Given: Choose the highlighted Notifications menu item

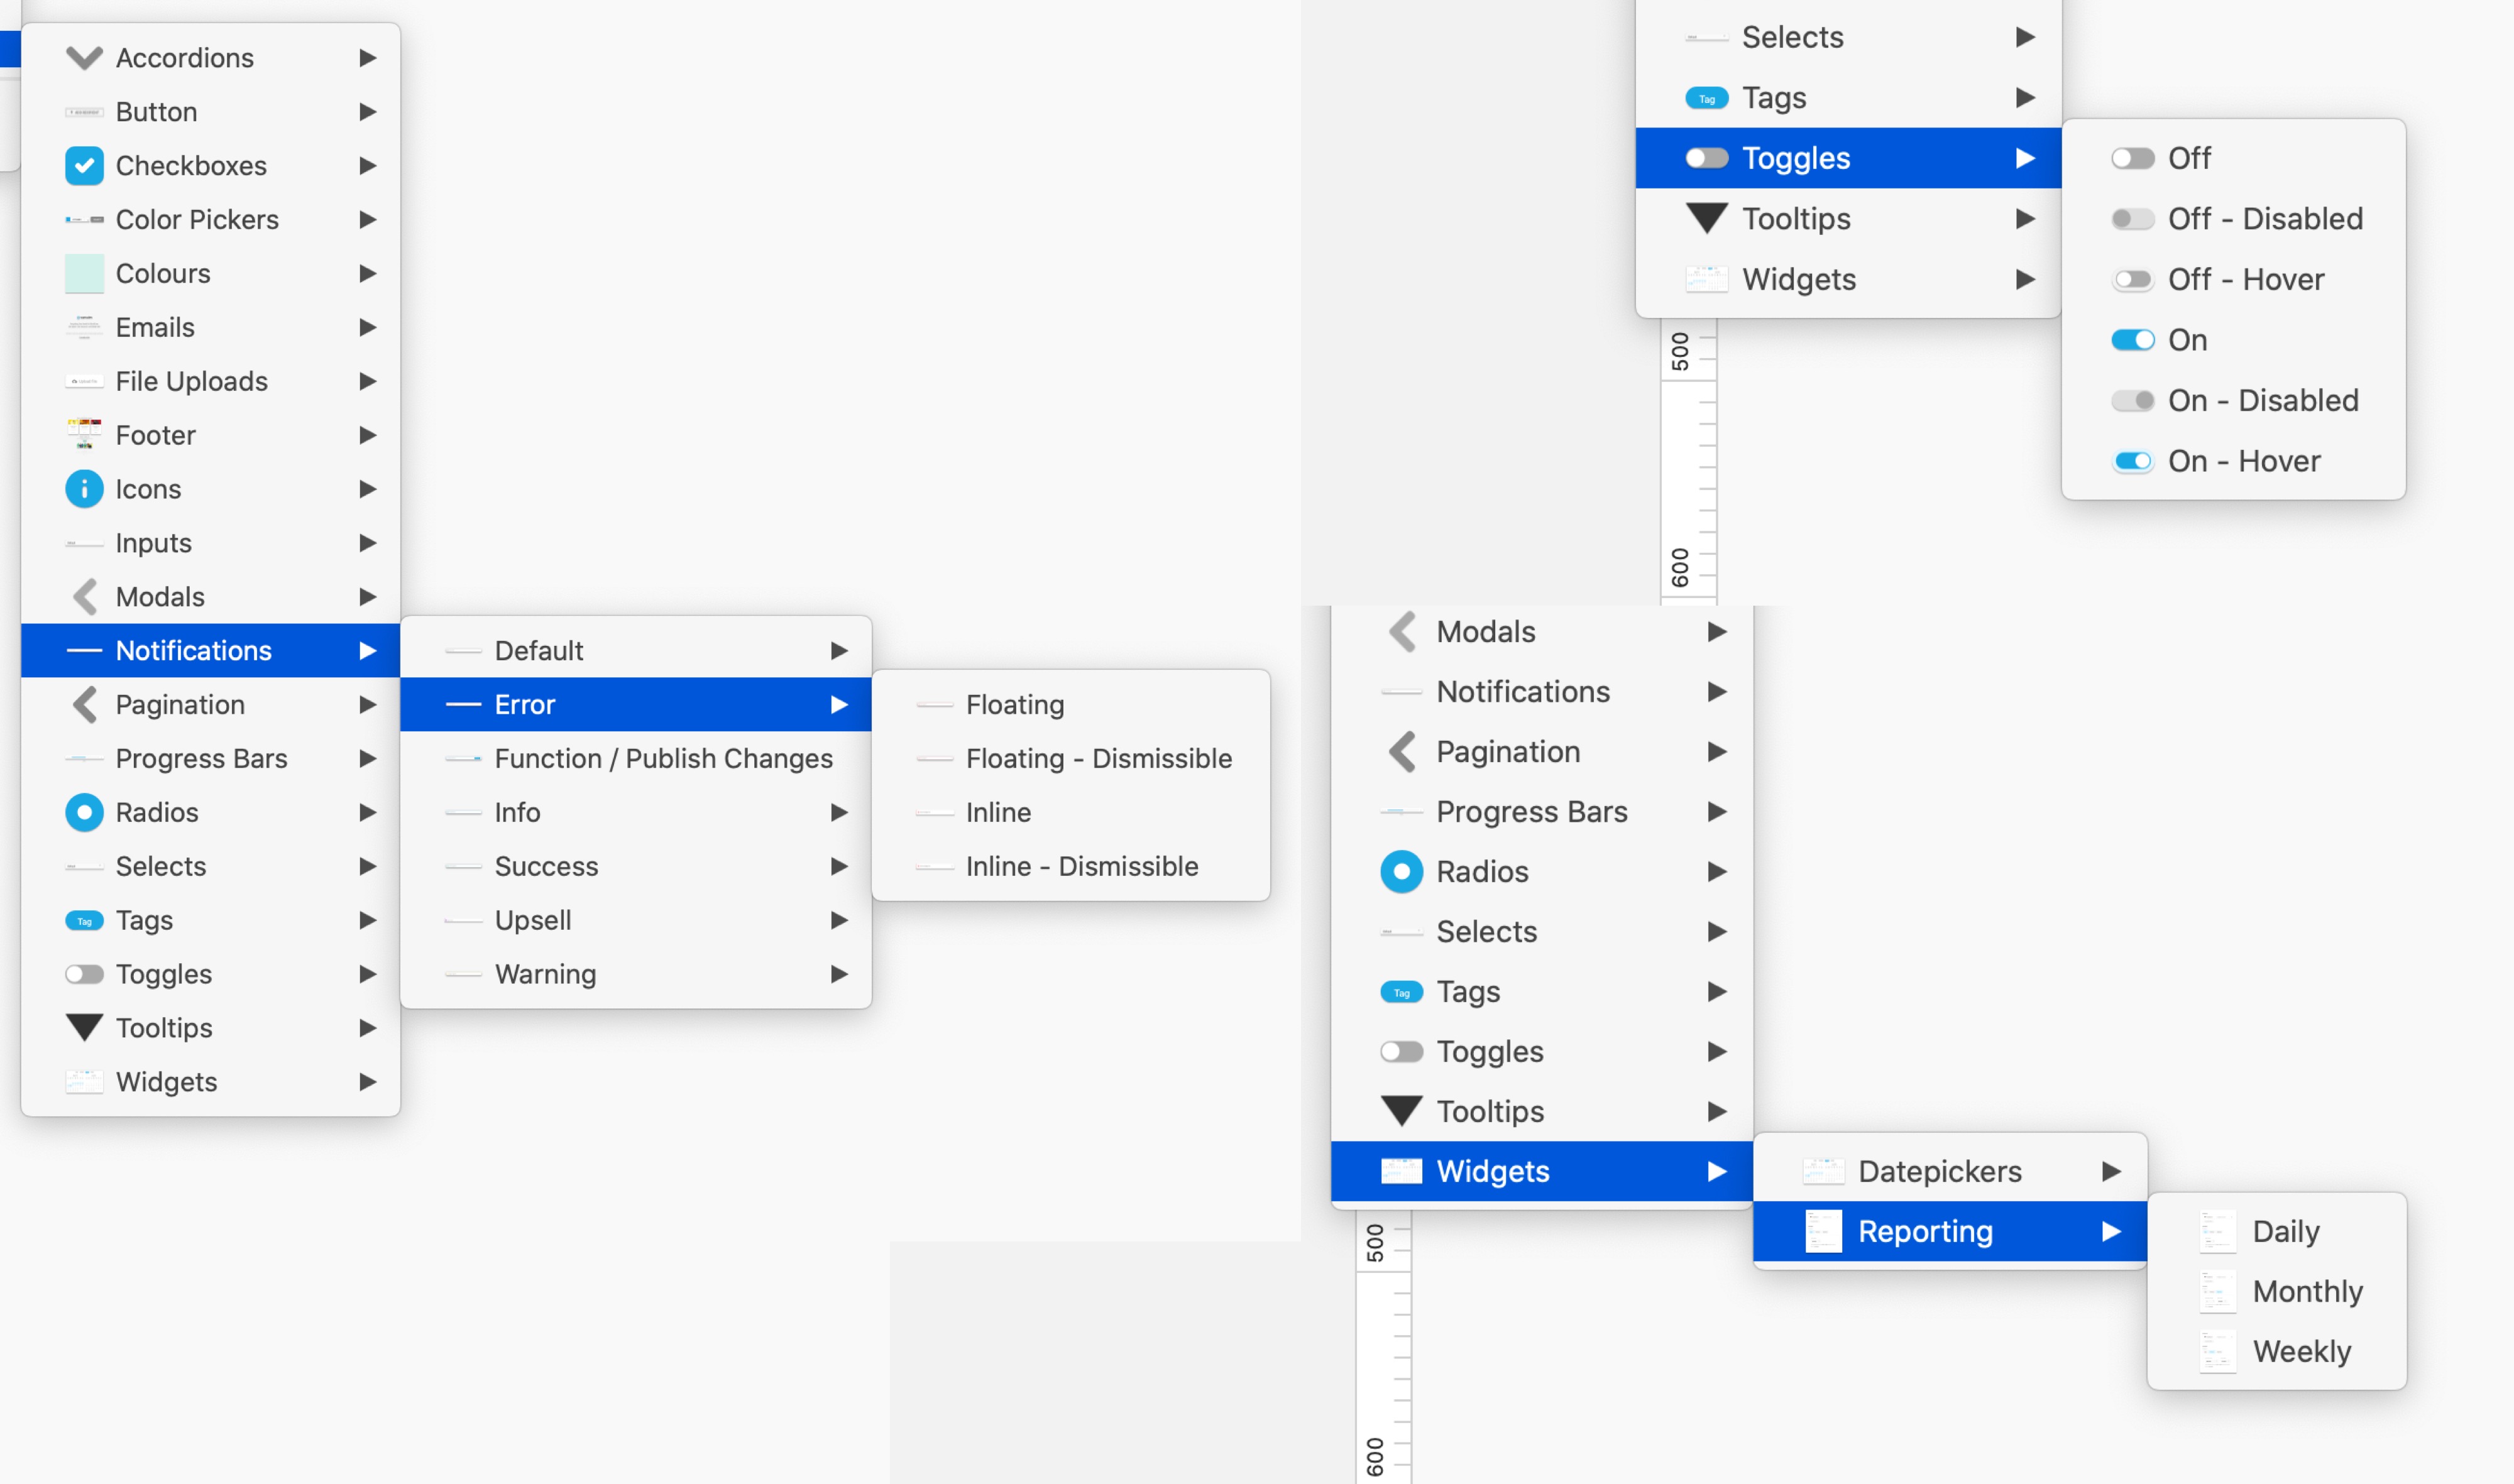Looking at the screenshot, I should pos(210,651).
